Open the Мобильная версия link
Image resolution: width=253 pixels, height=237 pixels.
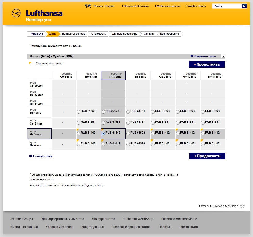tap(168, 6)
